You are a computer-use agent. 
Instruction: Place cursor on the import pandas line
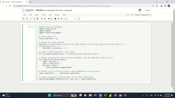click(x=47, y=29)
